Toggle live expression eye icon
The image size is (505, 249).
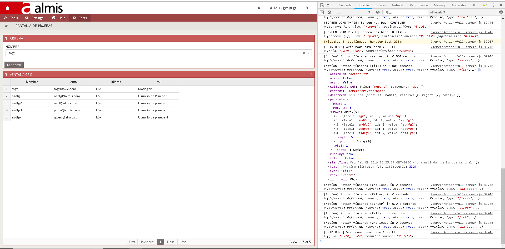[377, 12]
